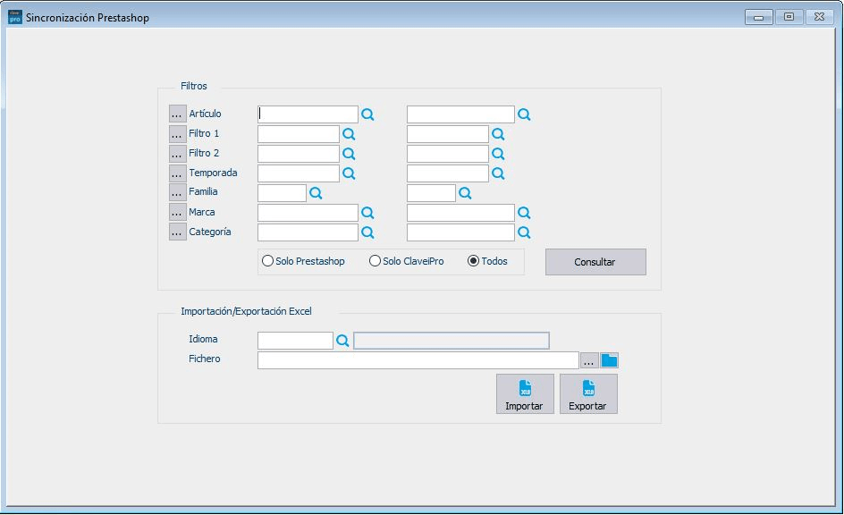Click the magnifier next to Idioma field

tap(342, 341)
